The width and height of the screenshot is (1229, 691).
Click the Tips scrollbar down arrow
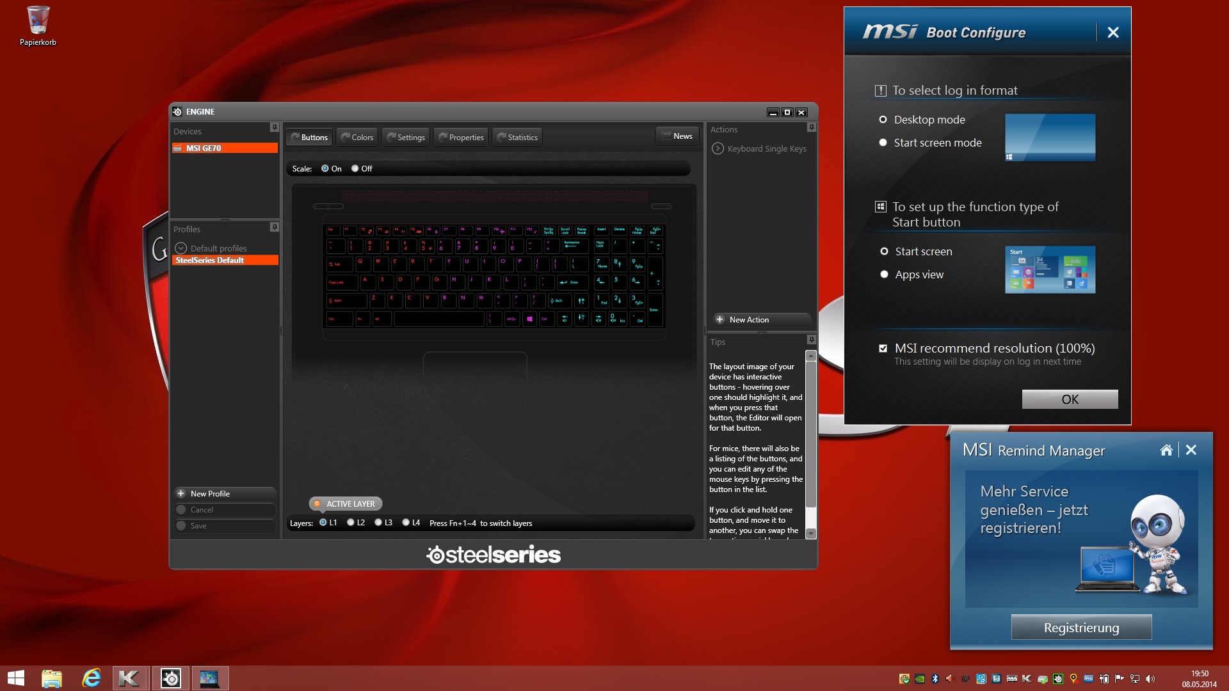click(x=811, y=534)
